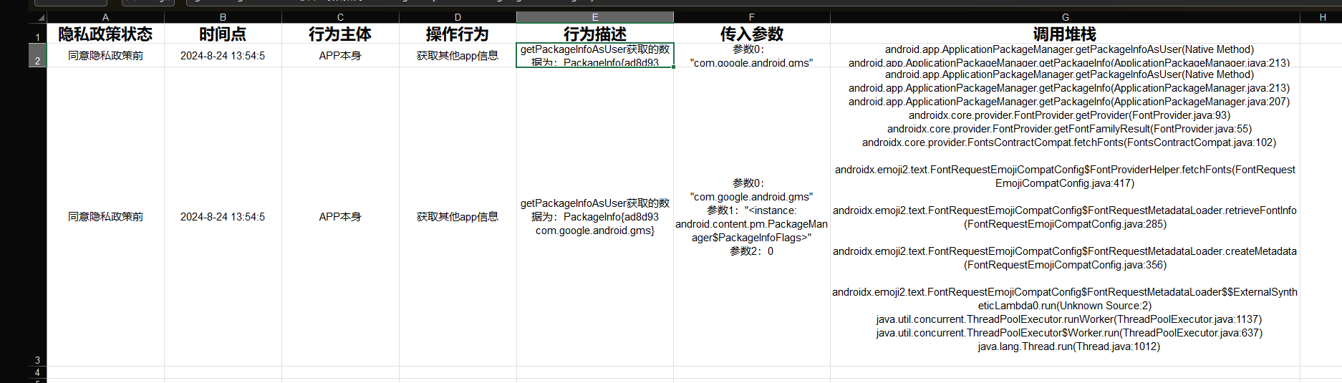Click the 操作行为 header cell

point(458,34)
